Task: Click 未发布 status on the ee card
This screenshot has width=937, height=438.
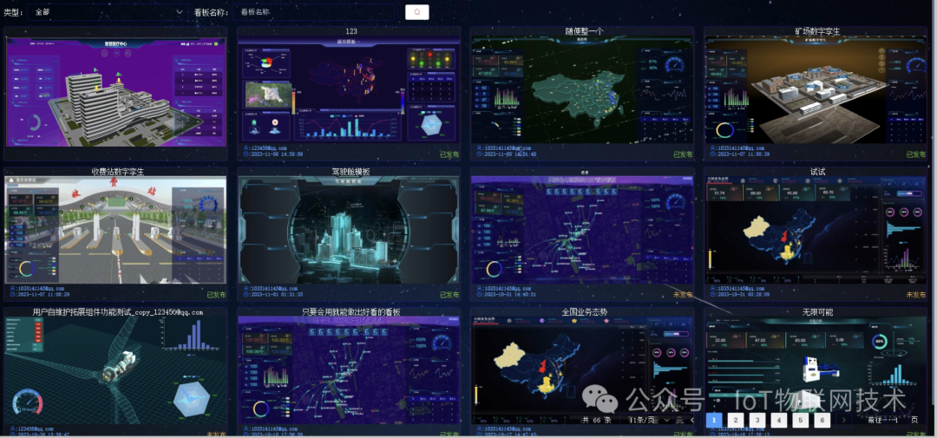Action: pos(683,295)
